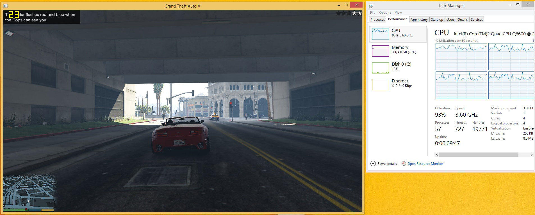Open the Details tab

pos(462,20)
